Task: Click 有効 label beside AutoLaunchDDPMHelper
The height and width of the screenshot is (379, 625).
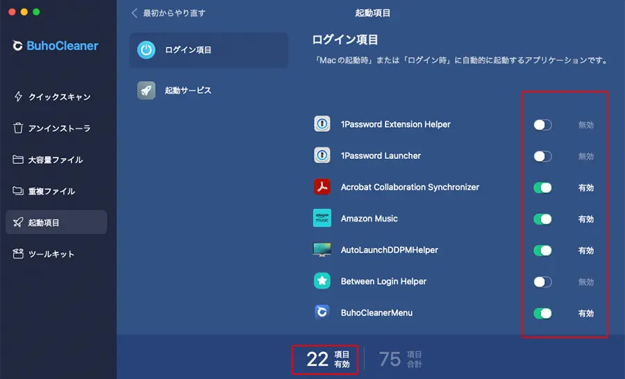Action: 586,251
